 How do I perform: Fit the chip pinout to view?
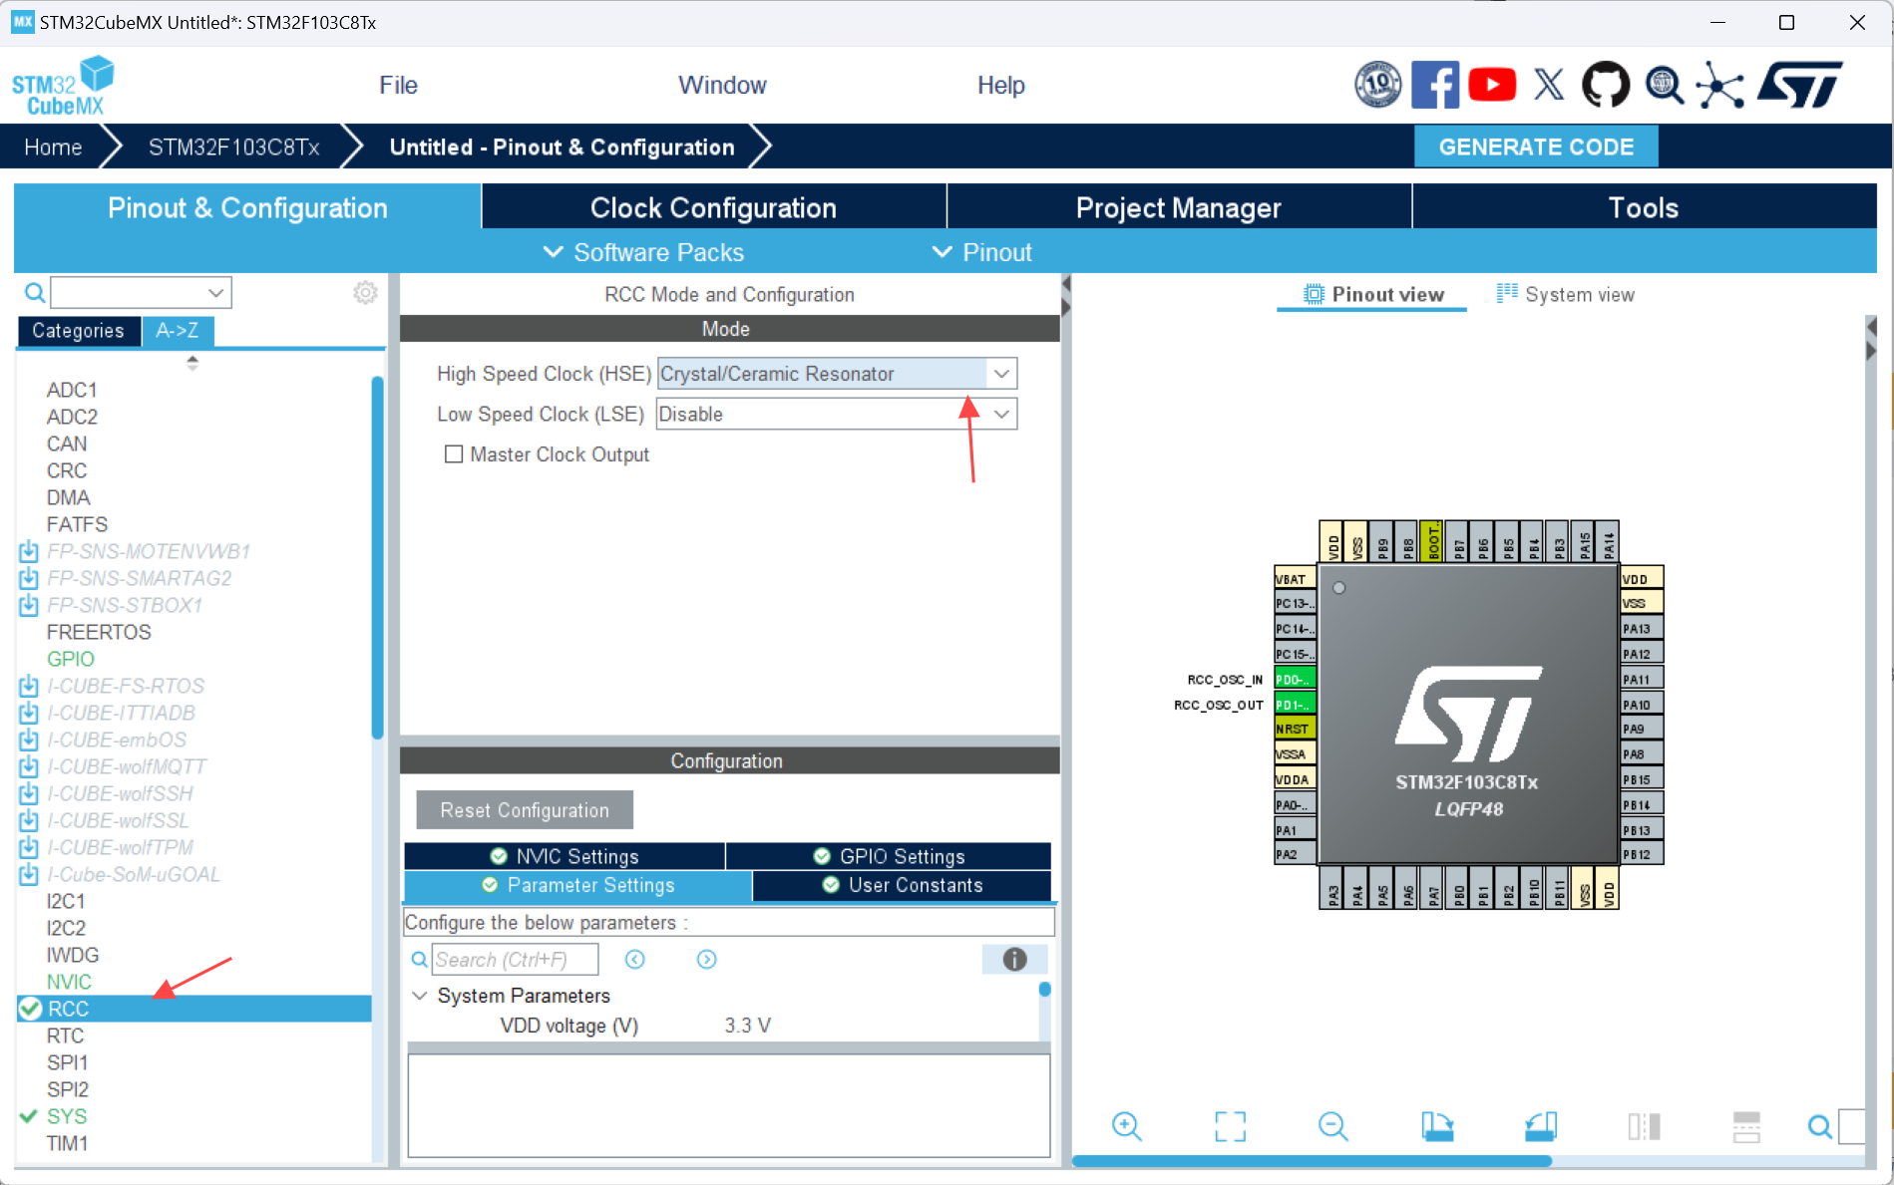click(x=1230, y=1126)
